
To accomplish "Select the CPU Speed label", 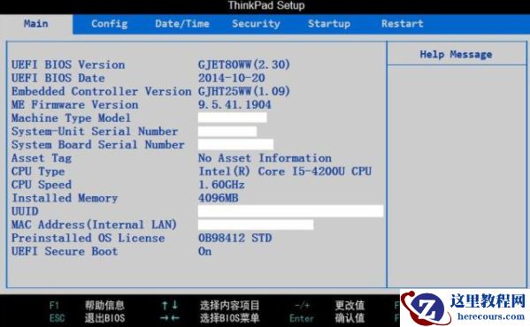I will (42, 185).
